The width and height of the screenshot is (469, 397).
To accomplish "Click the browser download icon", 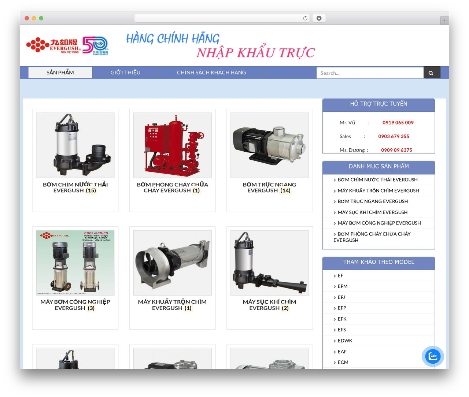I will point(319,18).
